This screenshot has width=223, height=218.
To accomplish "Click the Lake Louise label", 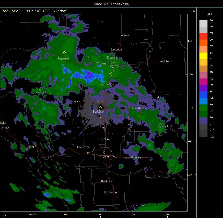I will tap(4, 125).
